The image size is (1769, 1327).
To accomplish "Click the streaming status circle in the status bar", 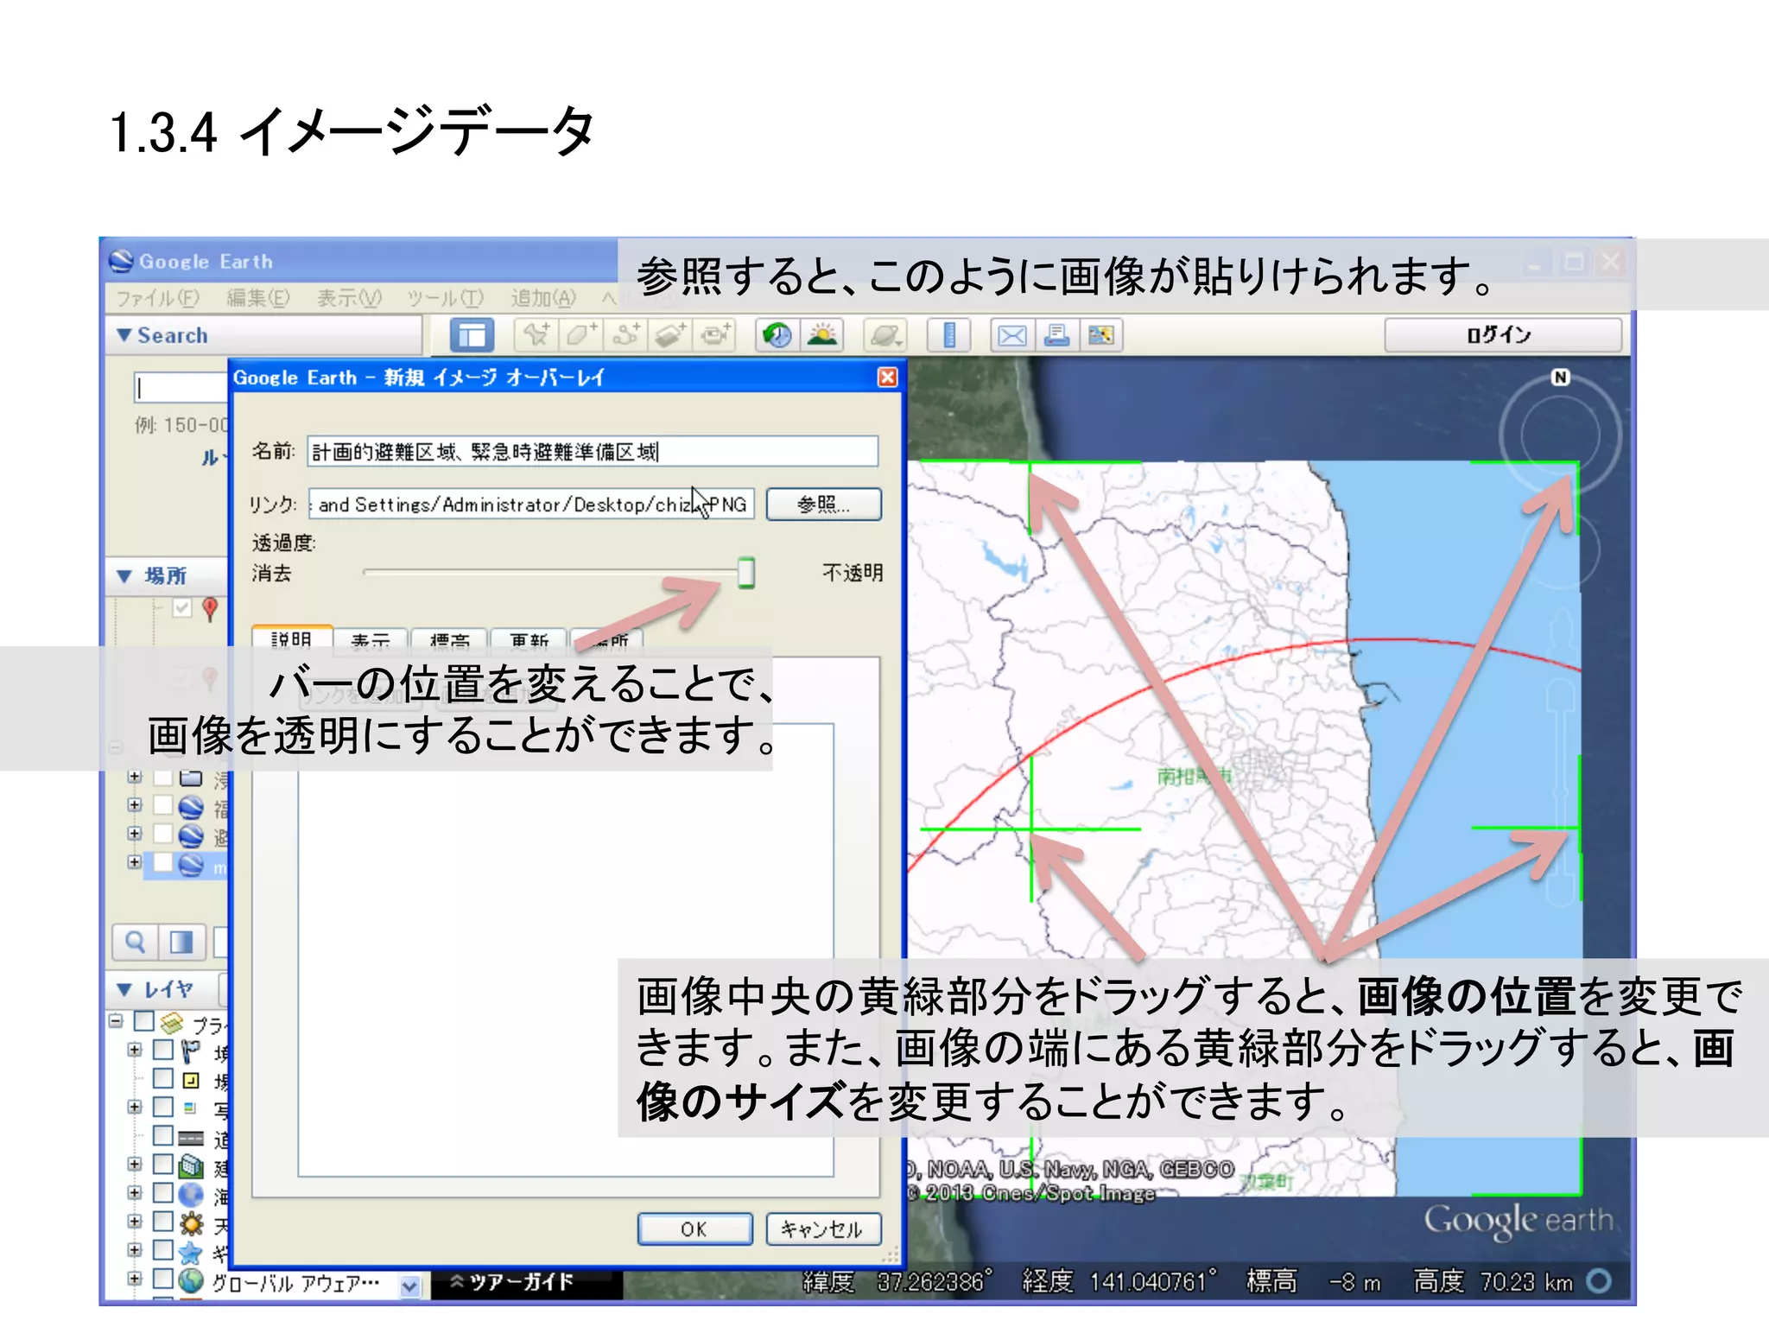I will (x=1600, y=1280).
